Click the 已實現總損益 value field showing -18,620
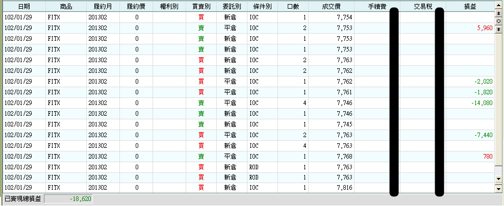This screenshot has height=206, width=504. (x=68, y=199)
